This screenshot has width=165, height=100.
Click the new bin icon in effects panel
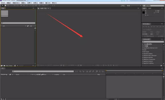[x=161, y=66]
